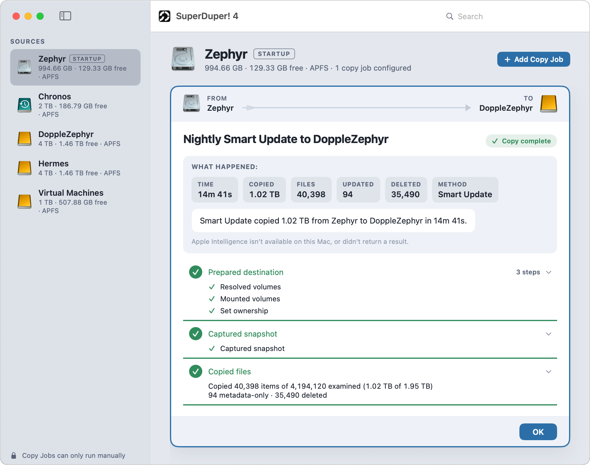This screenshot has width=590, height=465.
Task: Click the DELETED 35,490 stat tile
Action: [406, 190]
